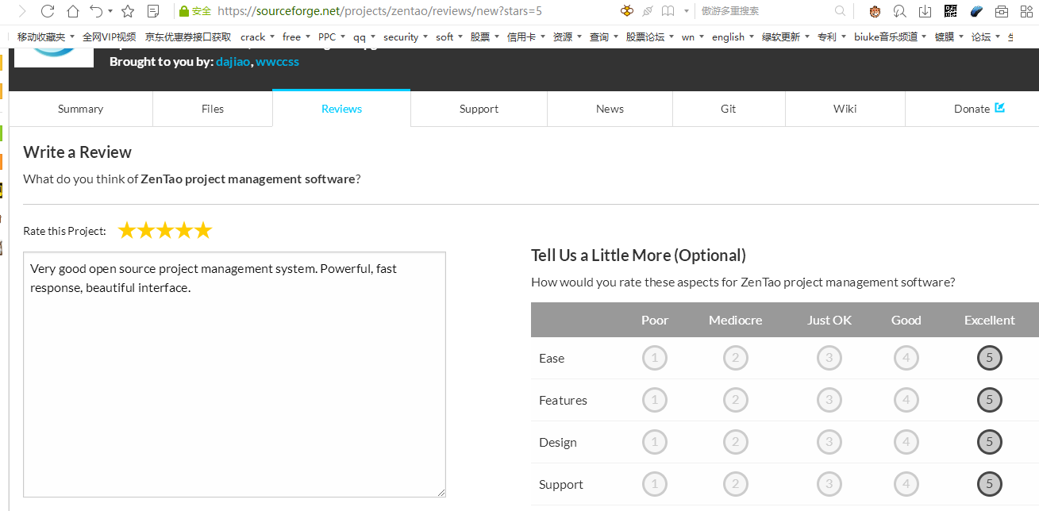
Task: Click in the review text area
Action: [x=234, y=375]
